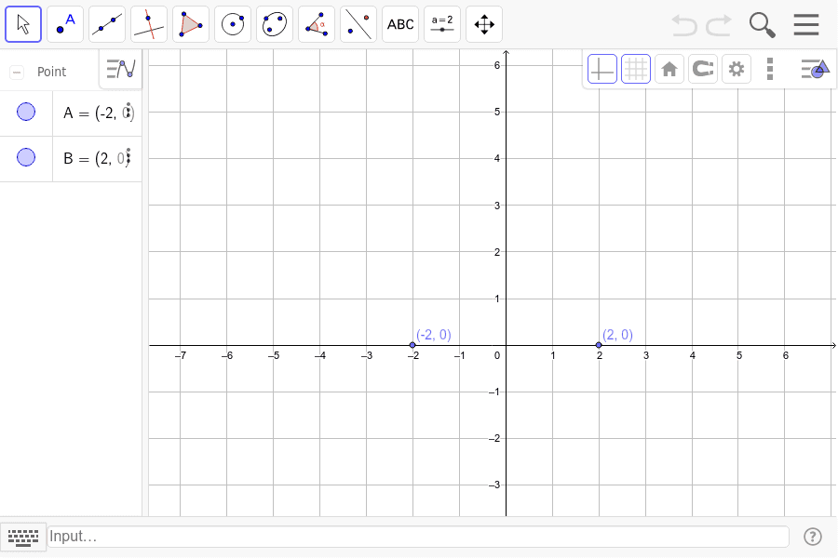Open the Search magnifier

pyautogui.click(x=762, y=24)
